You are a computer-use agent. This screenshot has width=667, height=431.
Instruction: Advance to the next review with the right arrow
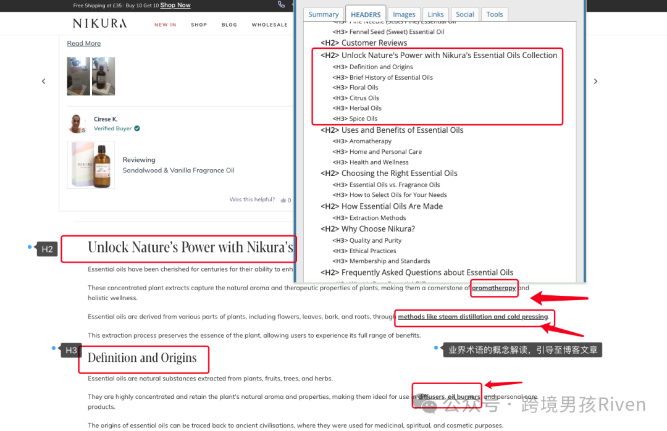pos(595,82)
